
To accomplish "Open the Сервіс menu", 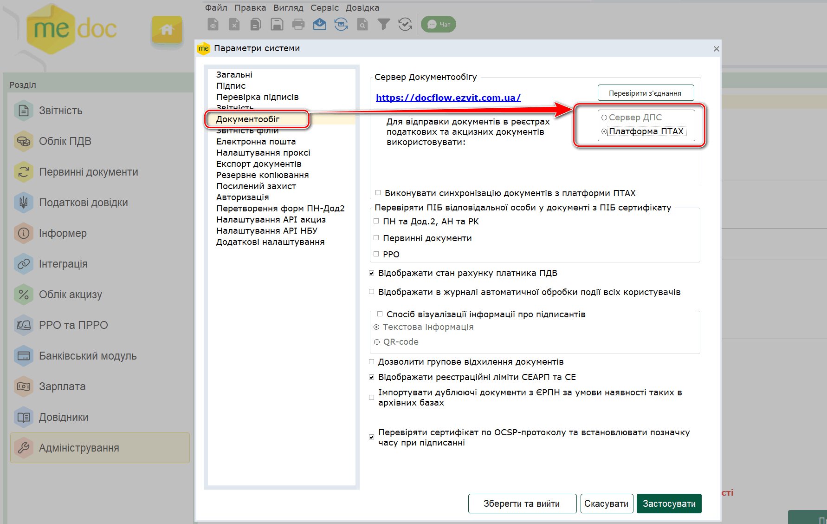I will [324, 8].
